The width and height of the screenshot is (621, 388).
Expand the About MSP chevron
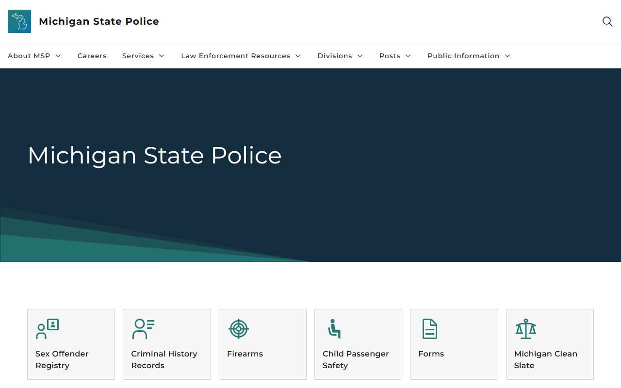pyautogui.click(x=58, y=56)
